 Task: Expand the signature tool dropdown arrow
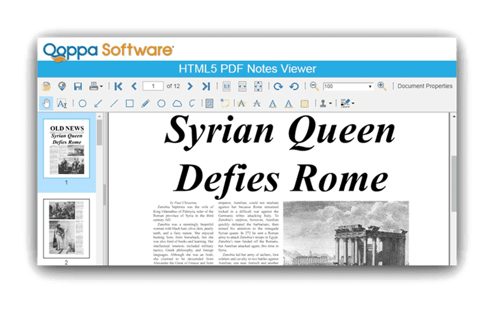tap(353, 103)
